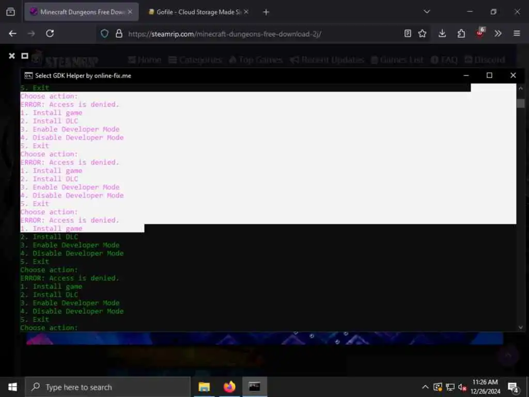Viewport: 529px width, 397px height.
Task: Click the security warning tray icon
Action: [438, 387]
